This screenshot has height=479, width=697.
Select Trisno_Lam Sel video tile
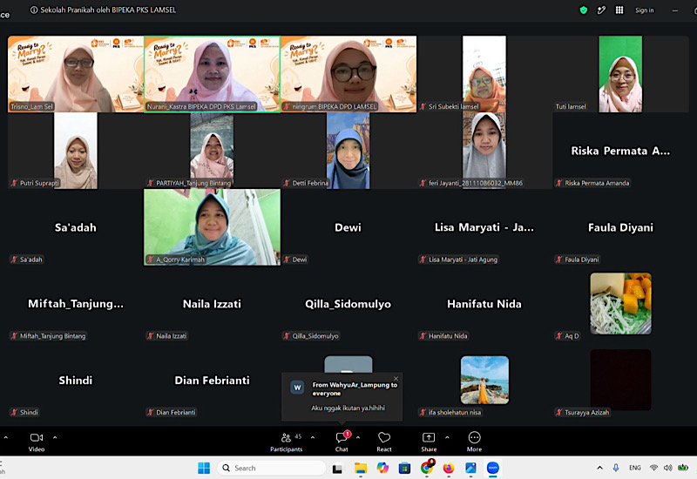[x=76, y=74]
